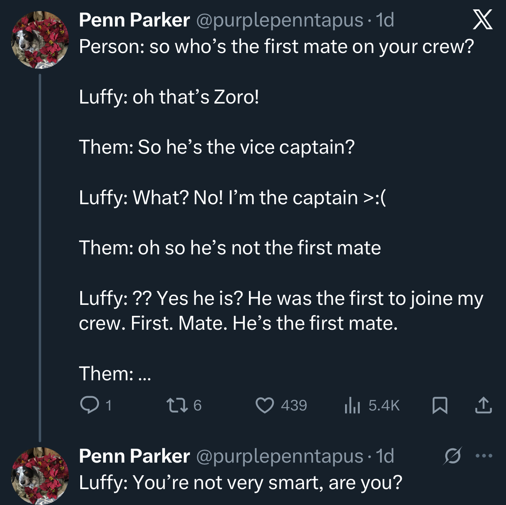This screenshot has height=505, width=506.
Task: Click the @purplepenntapus handle on the first tweet
Action: pyautogui.click(x=279, y=20)
